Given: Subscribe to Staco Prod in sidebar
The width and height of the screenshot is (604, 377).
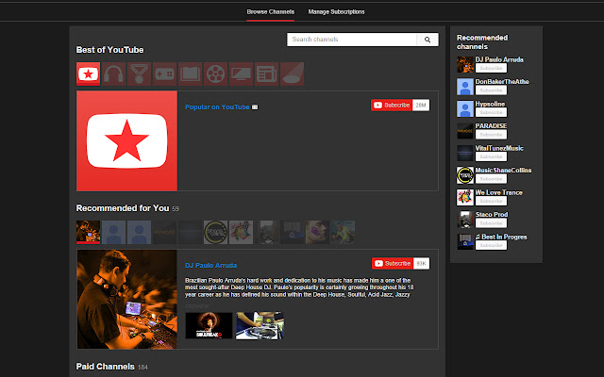Looking at the screenshot, I should (x=491, y=223).
